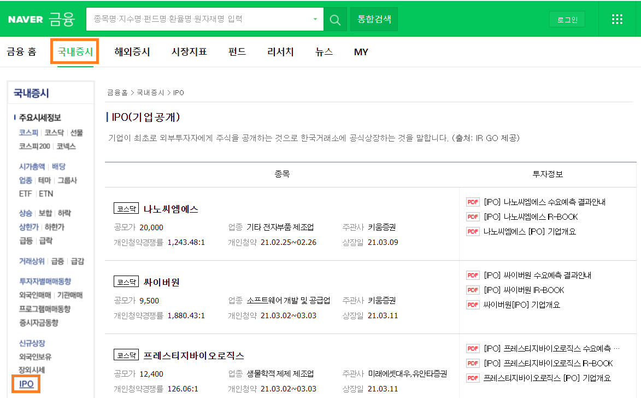This screenshot has width=641, height=398.
Task: Open PDF icon for 나노씨엠에스 수요예측 결과안내
Action: pyautogui.click(x=473, y=202)
